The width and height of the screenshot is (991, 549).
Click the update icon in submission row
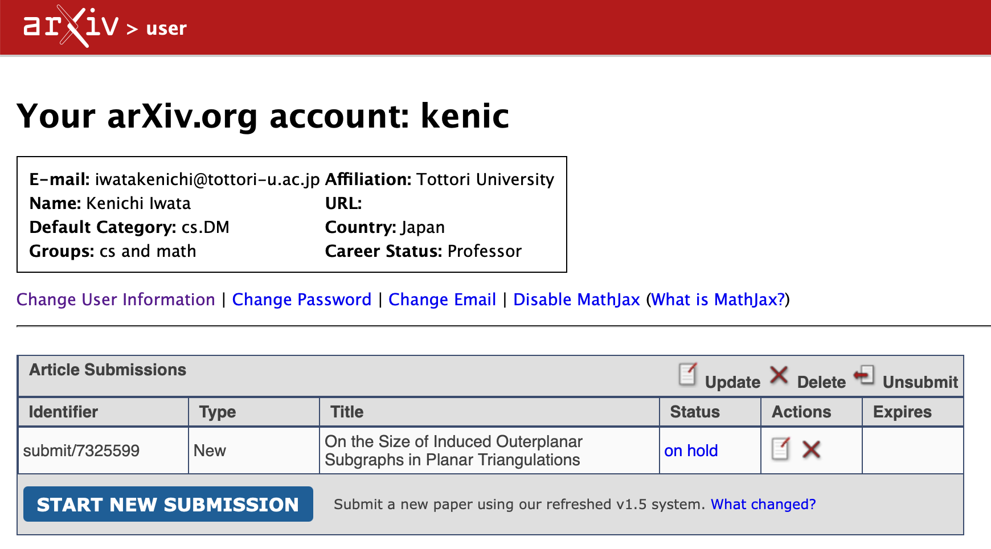[x=780, y=449]
